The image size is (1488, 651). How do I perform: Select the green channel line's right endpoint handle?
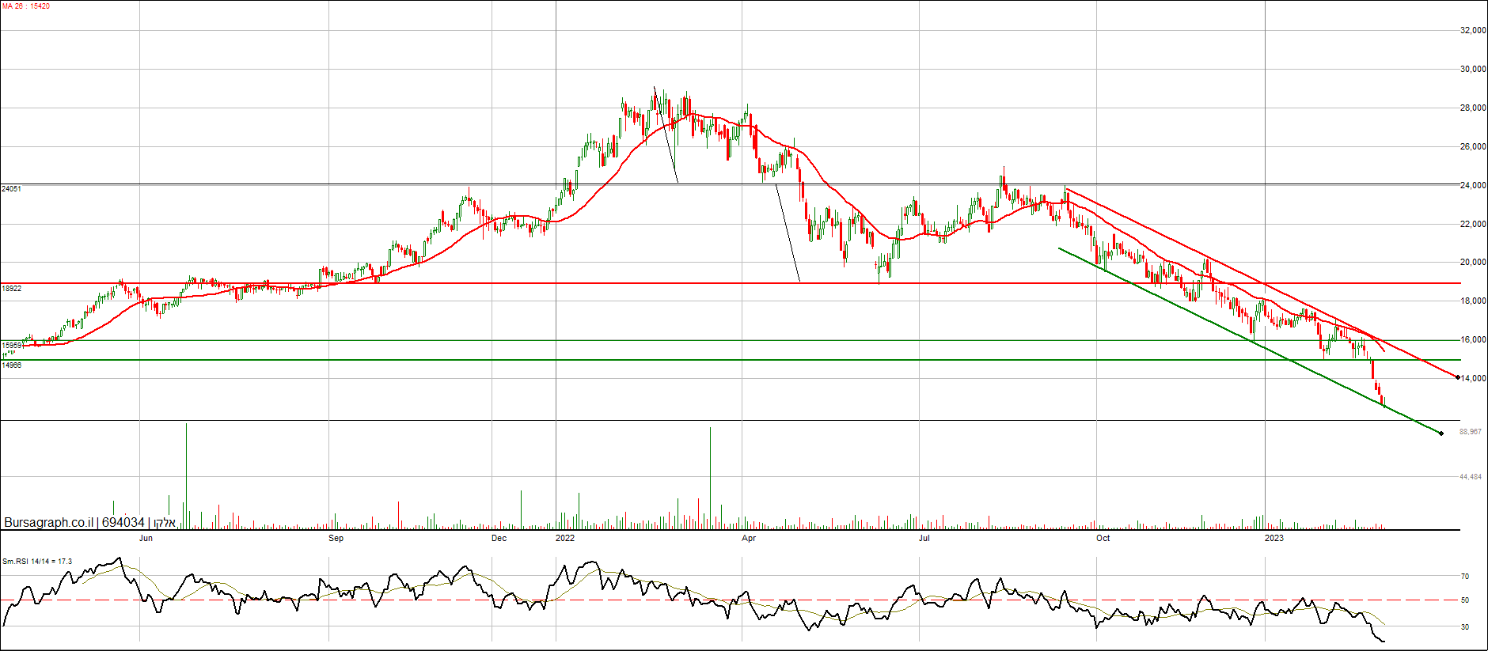1441,433
